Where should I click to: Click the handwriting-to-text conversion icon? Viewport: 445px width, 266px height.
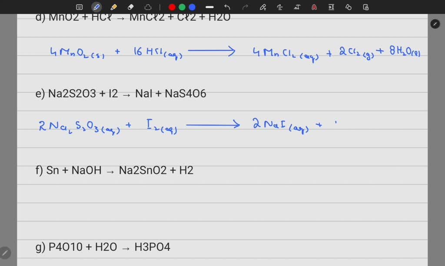pyautogui.click(x=296, y=7)
